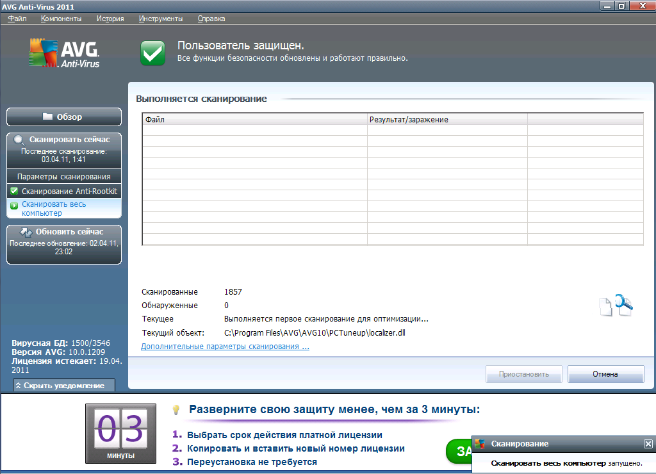Open the Обзор overview section
Image resolution: width=656 pixels, height=474 pixels.
point(64,117)
